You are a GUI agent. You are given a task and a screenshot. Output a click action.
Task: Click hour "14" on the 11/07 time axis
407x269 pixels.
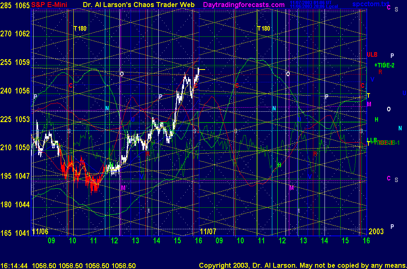click(325, 241)
